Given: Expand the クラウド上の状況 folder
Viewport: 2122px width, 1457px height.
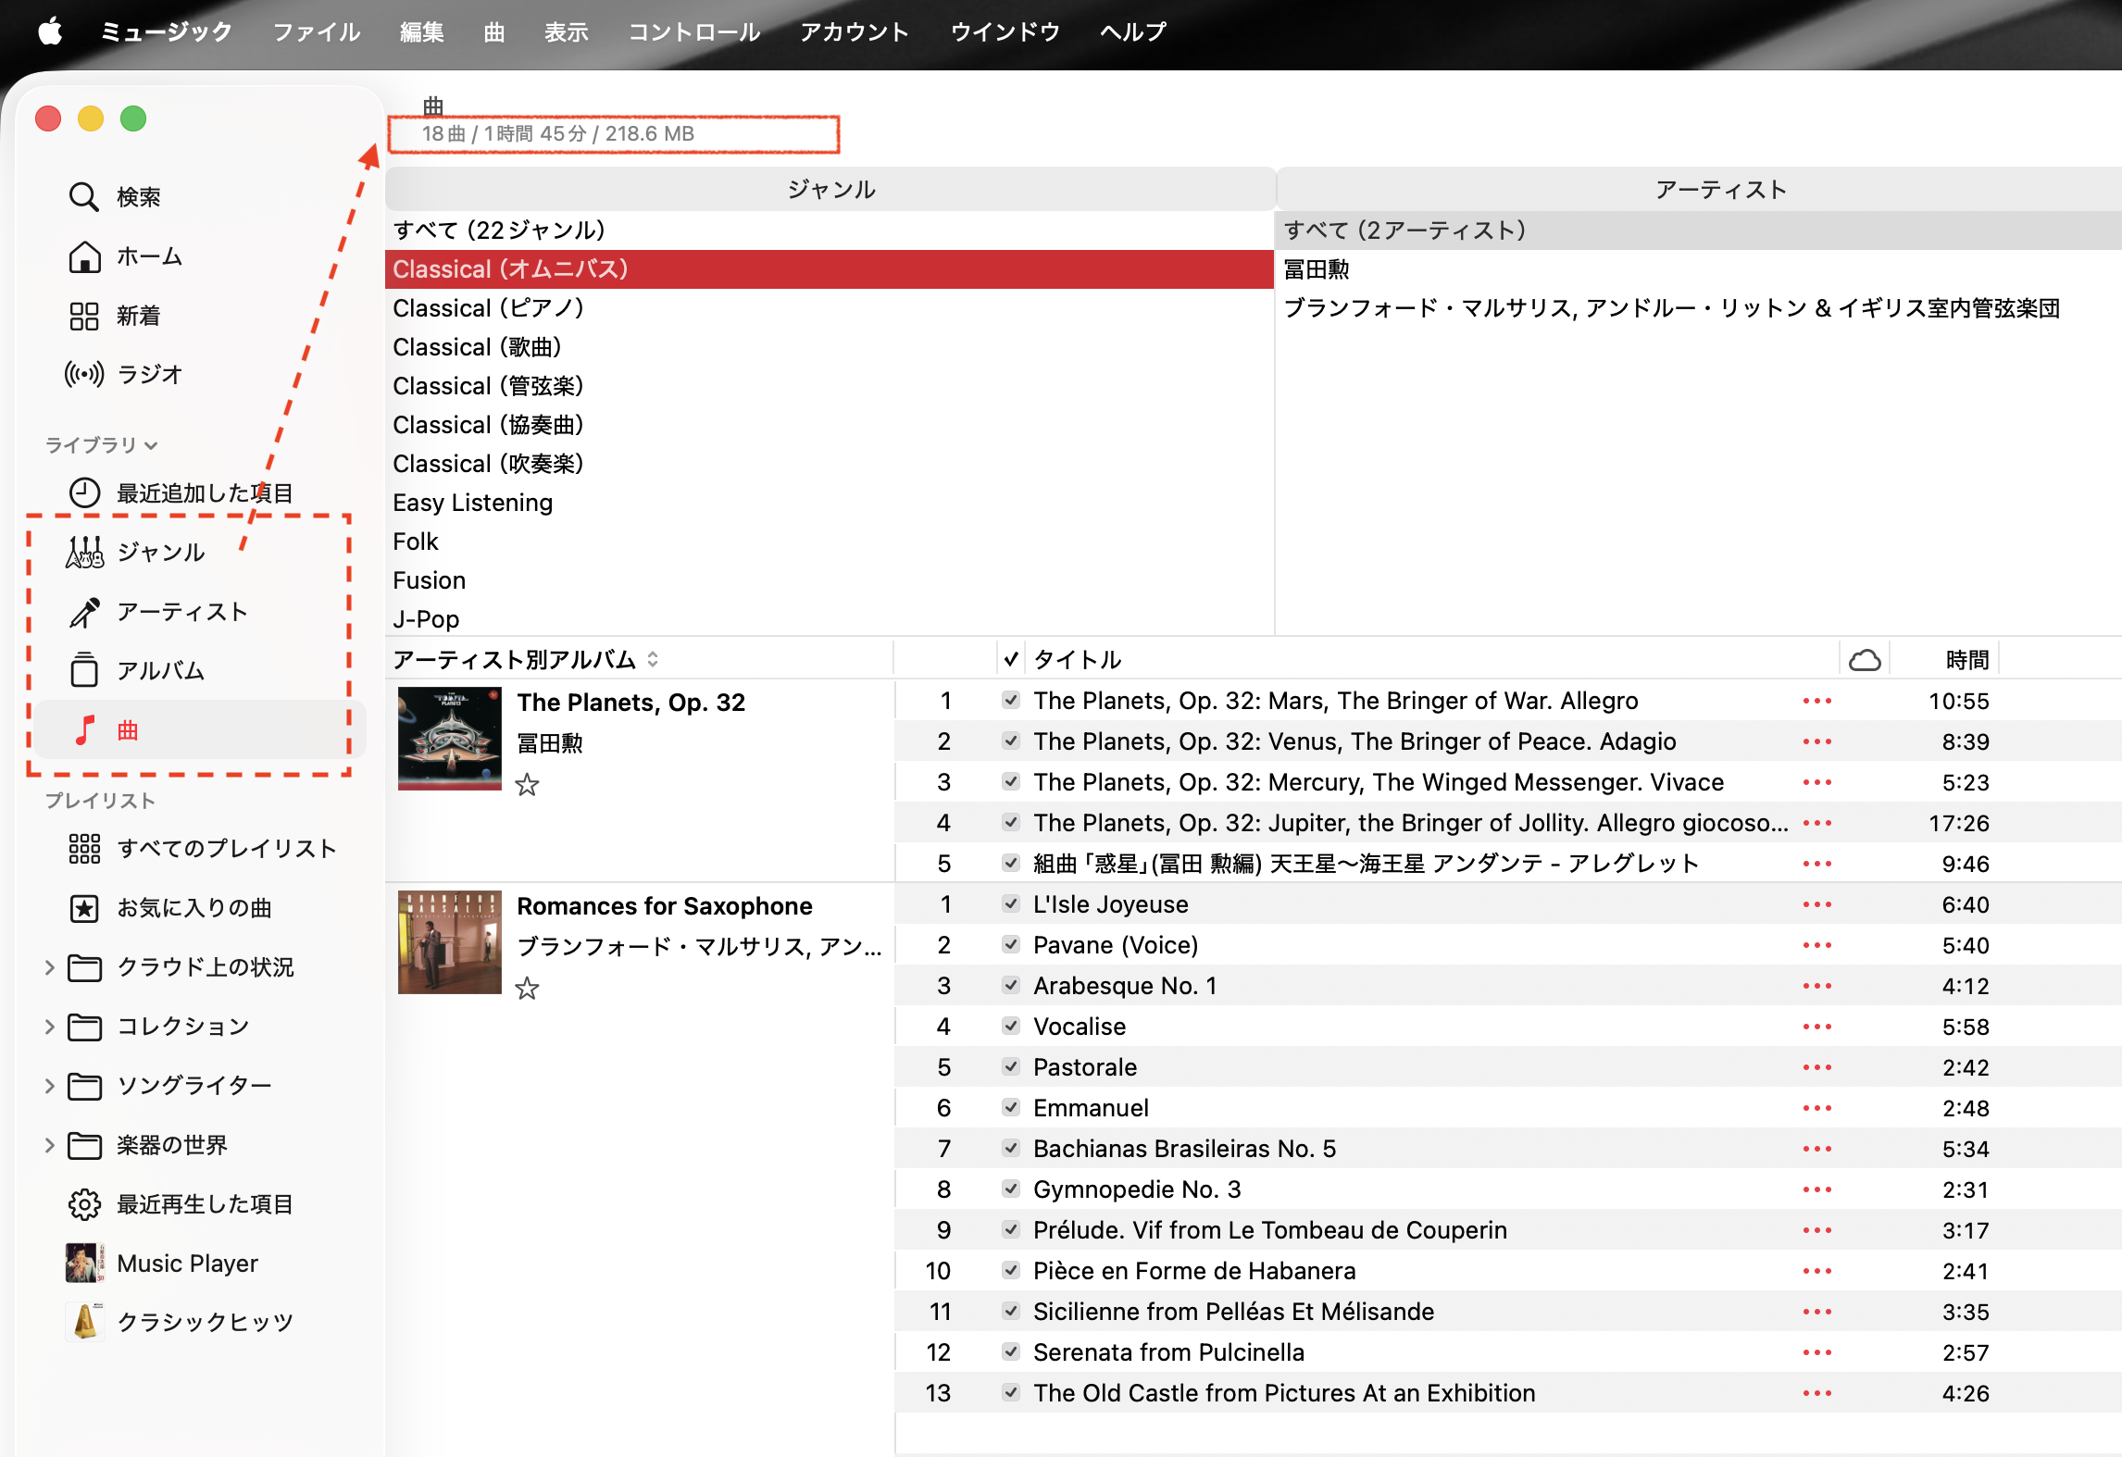Looking at the screenshot, I should pos(50,967).
